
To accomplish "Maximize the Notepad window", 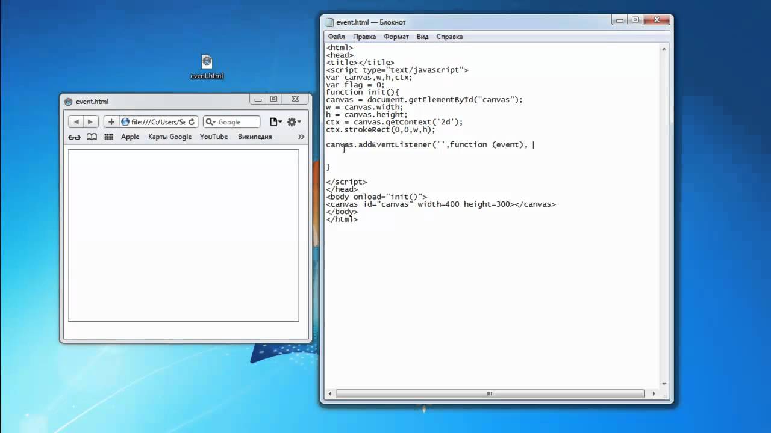I will [635, 20].
